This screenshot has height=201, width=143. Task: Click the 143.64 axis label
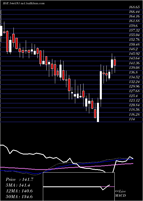[x=134, y=59]
